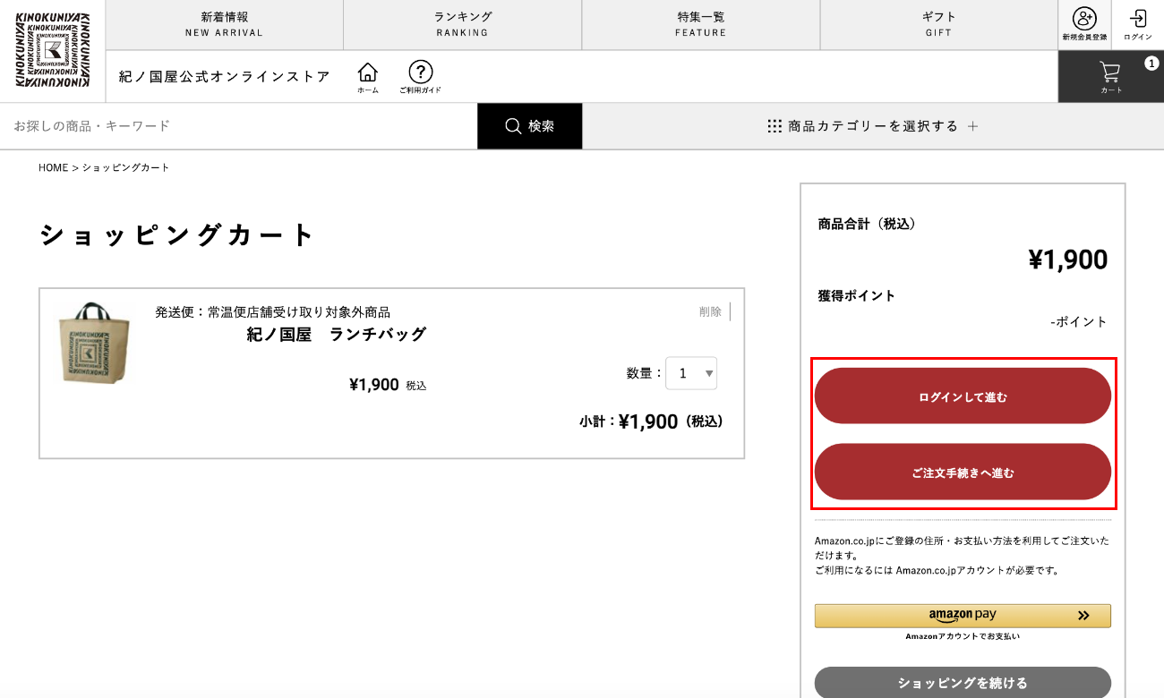
Task: Click the red ログインして進む button
Action: tap(963, 396)
